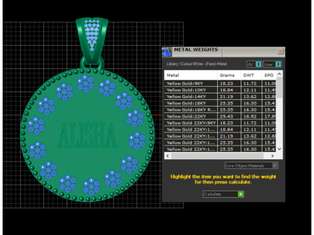The width and height of the screenshot is (314, 235).
Task: Click 11.72 DWT in Yellow Gold:9KY row
Action: click(250, 84)
